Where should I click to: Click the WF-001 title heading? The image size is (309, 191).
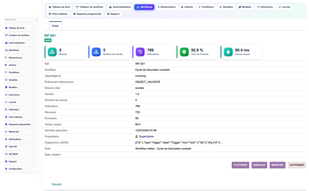50,35
